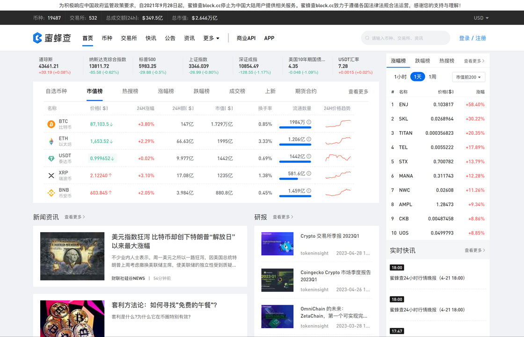
Task: Open BTC 24H price trend sparkline
Action: 338,124
